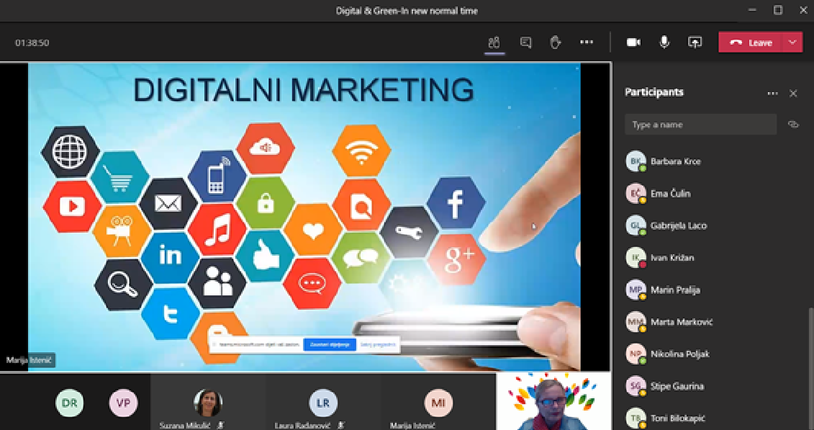814x430 pixels.
Task: Click the hide link beside the blue button
Action: click(x=378, y=344)
